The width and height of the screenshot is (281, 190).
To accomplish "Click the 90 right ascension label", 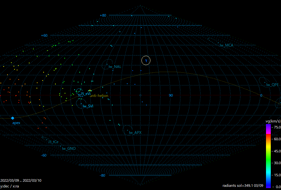I will [171, 95].
